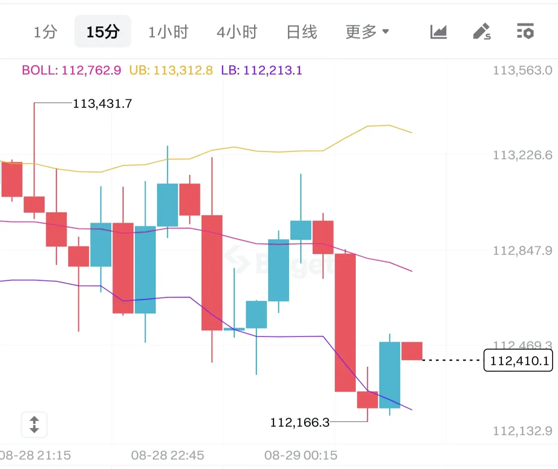Tap the LB: 112,213.1 lower band label

tap(262, 70)
